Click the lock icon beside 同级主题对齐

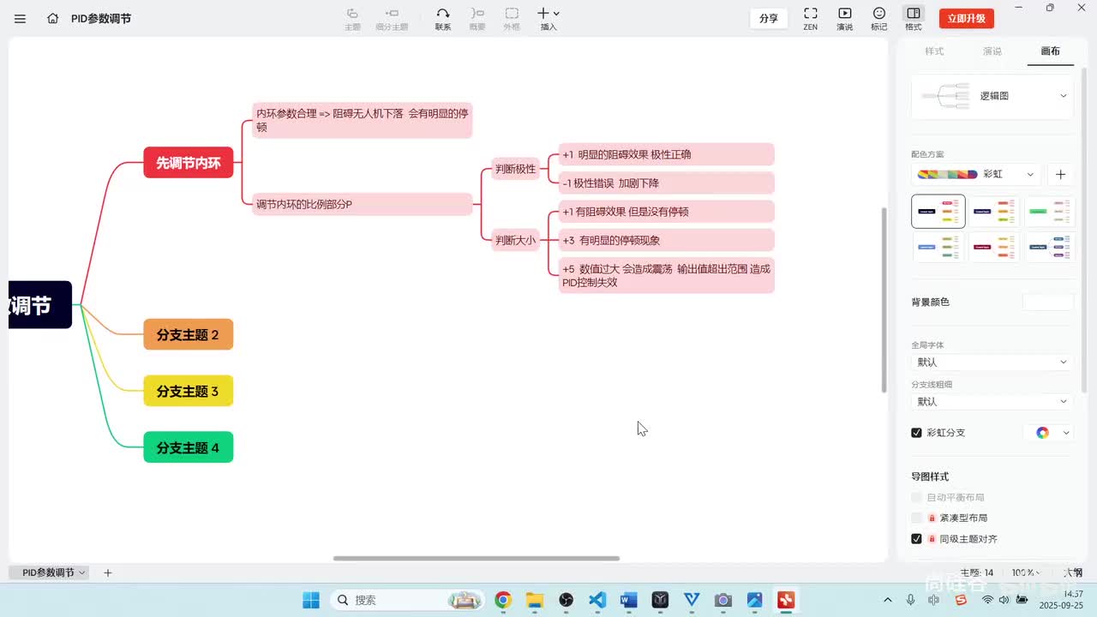coord(932,539)
